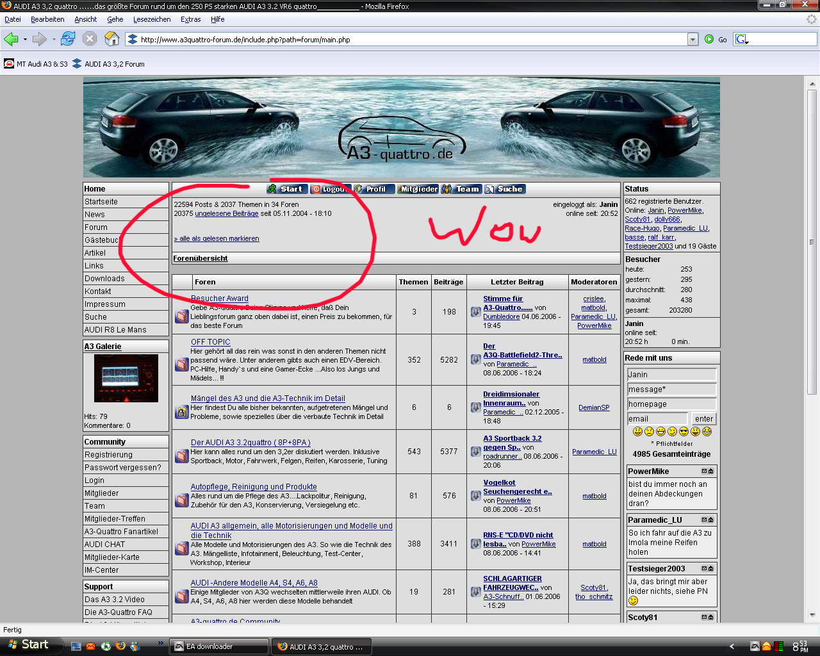
Task: Go back with the green back arrow
Action: [x=10, y=39]
